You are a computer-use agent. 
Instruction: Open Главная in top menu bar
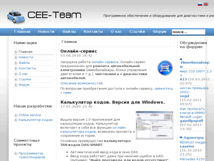(22, 32)
